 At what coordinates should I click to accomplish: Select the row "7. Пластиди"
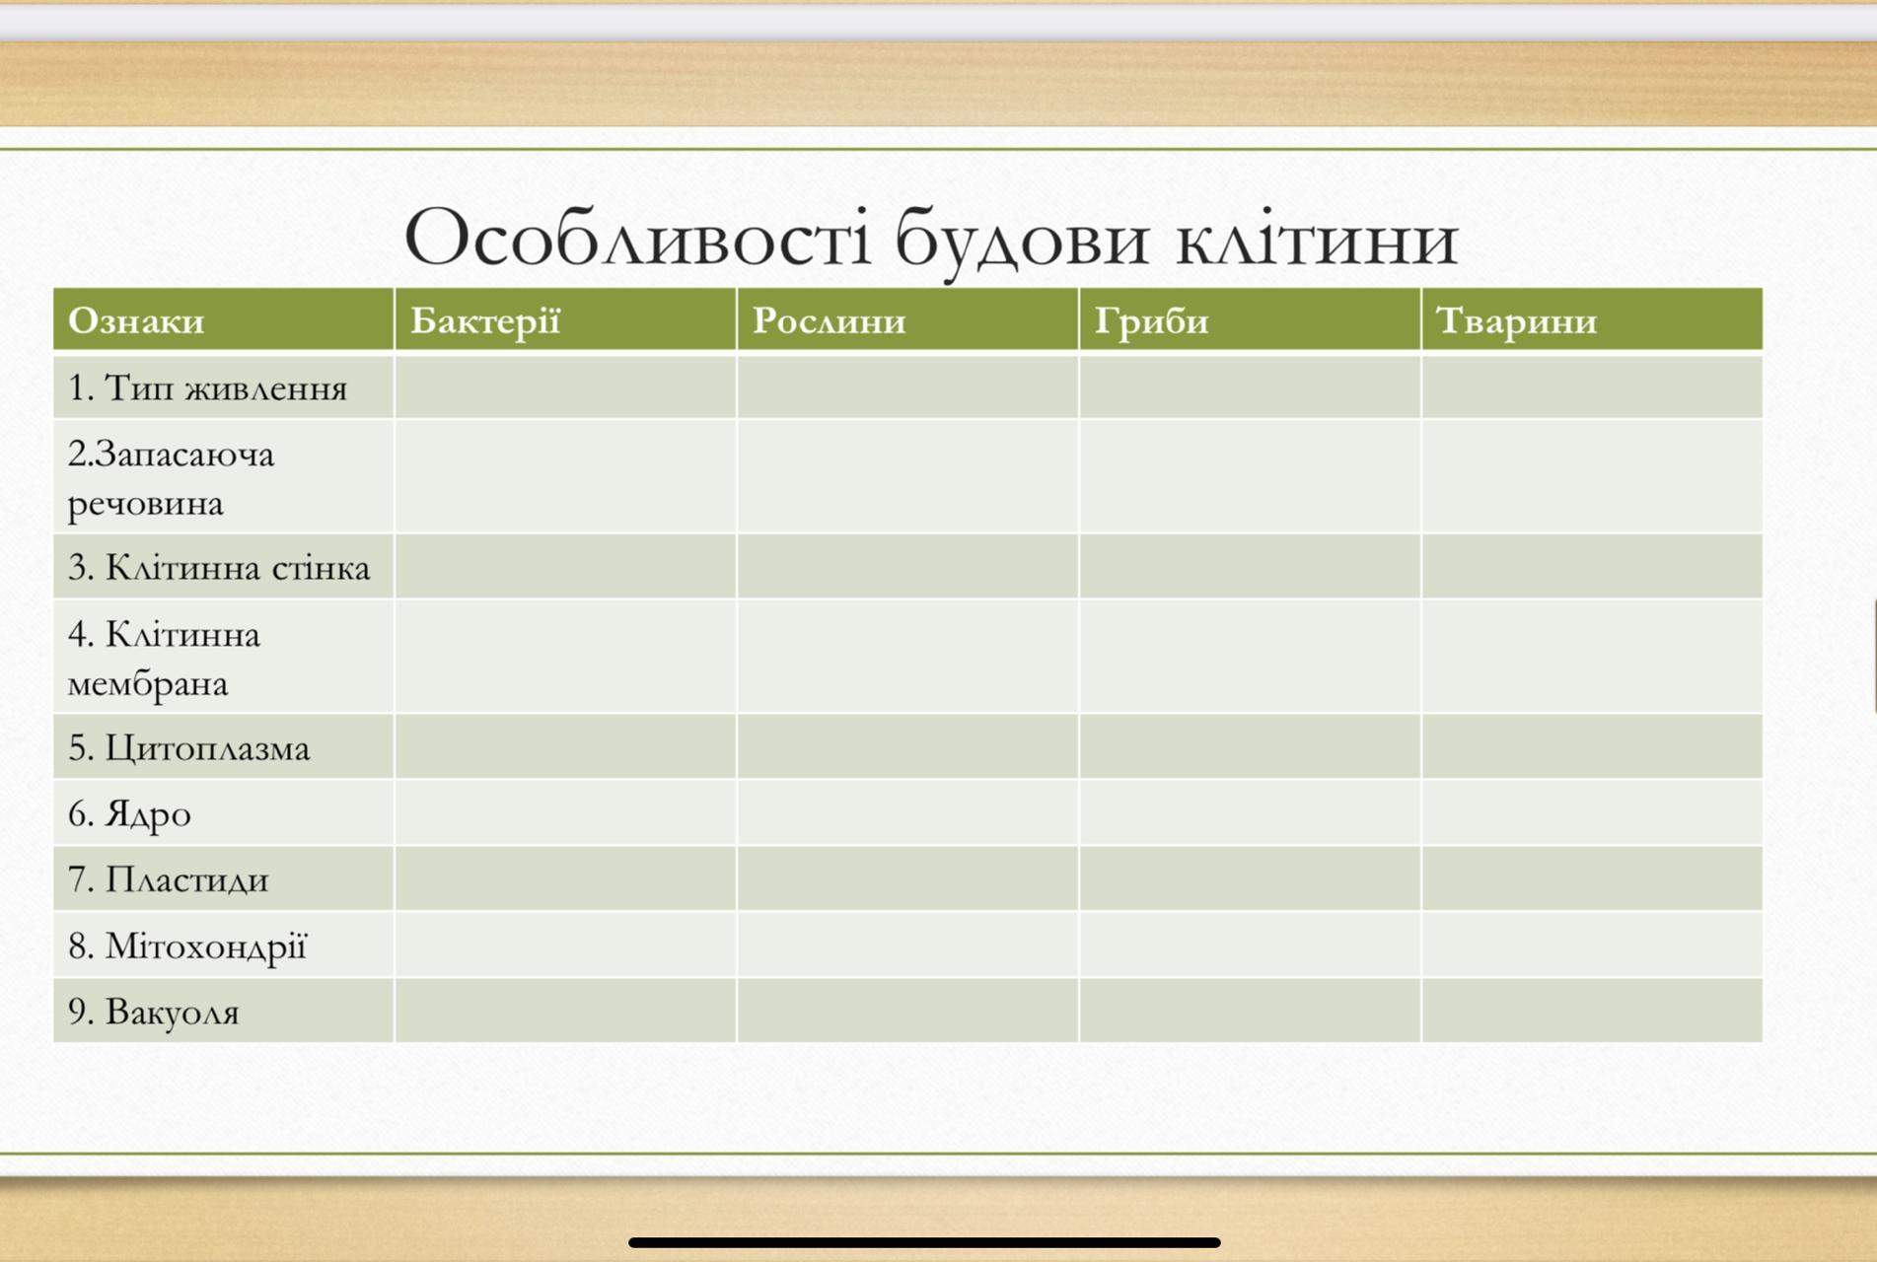907,878
